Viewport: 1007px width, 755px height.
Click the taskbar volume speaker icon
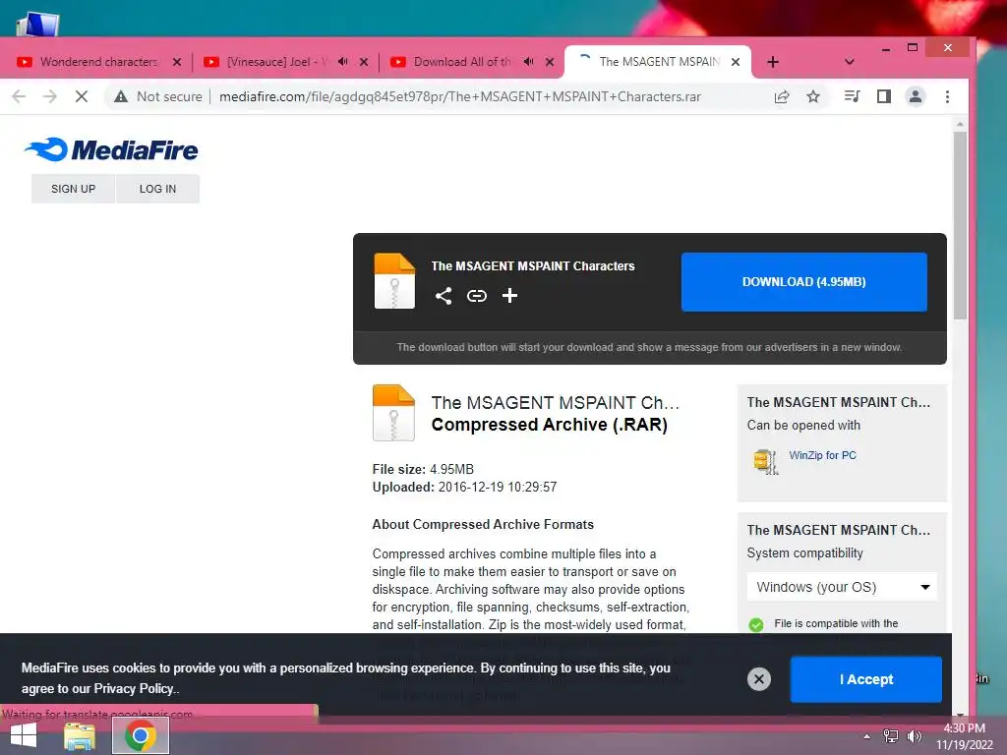[x=914, y=735]
